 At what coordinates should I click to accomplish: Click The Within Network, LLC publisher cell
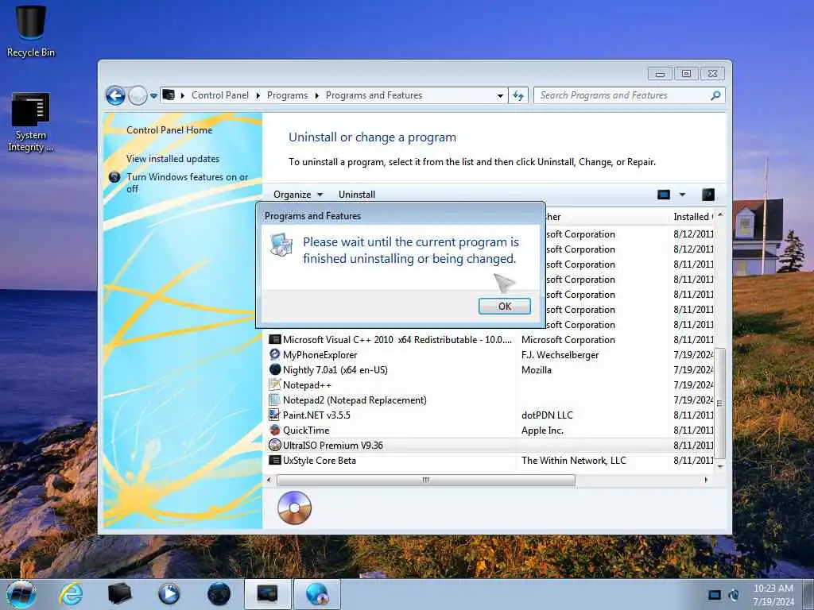point(574,460)
